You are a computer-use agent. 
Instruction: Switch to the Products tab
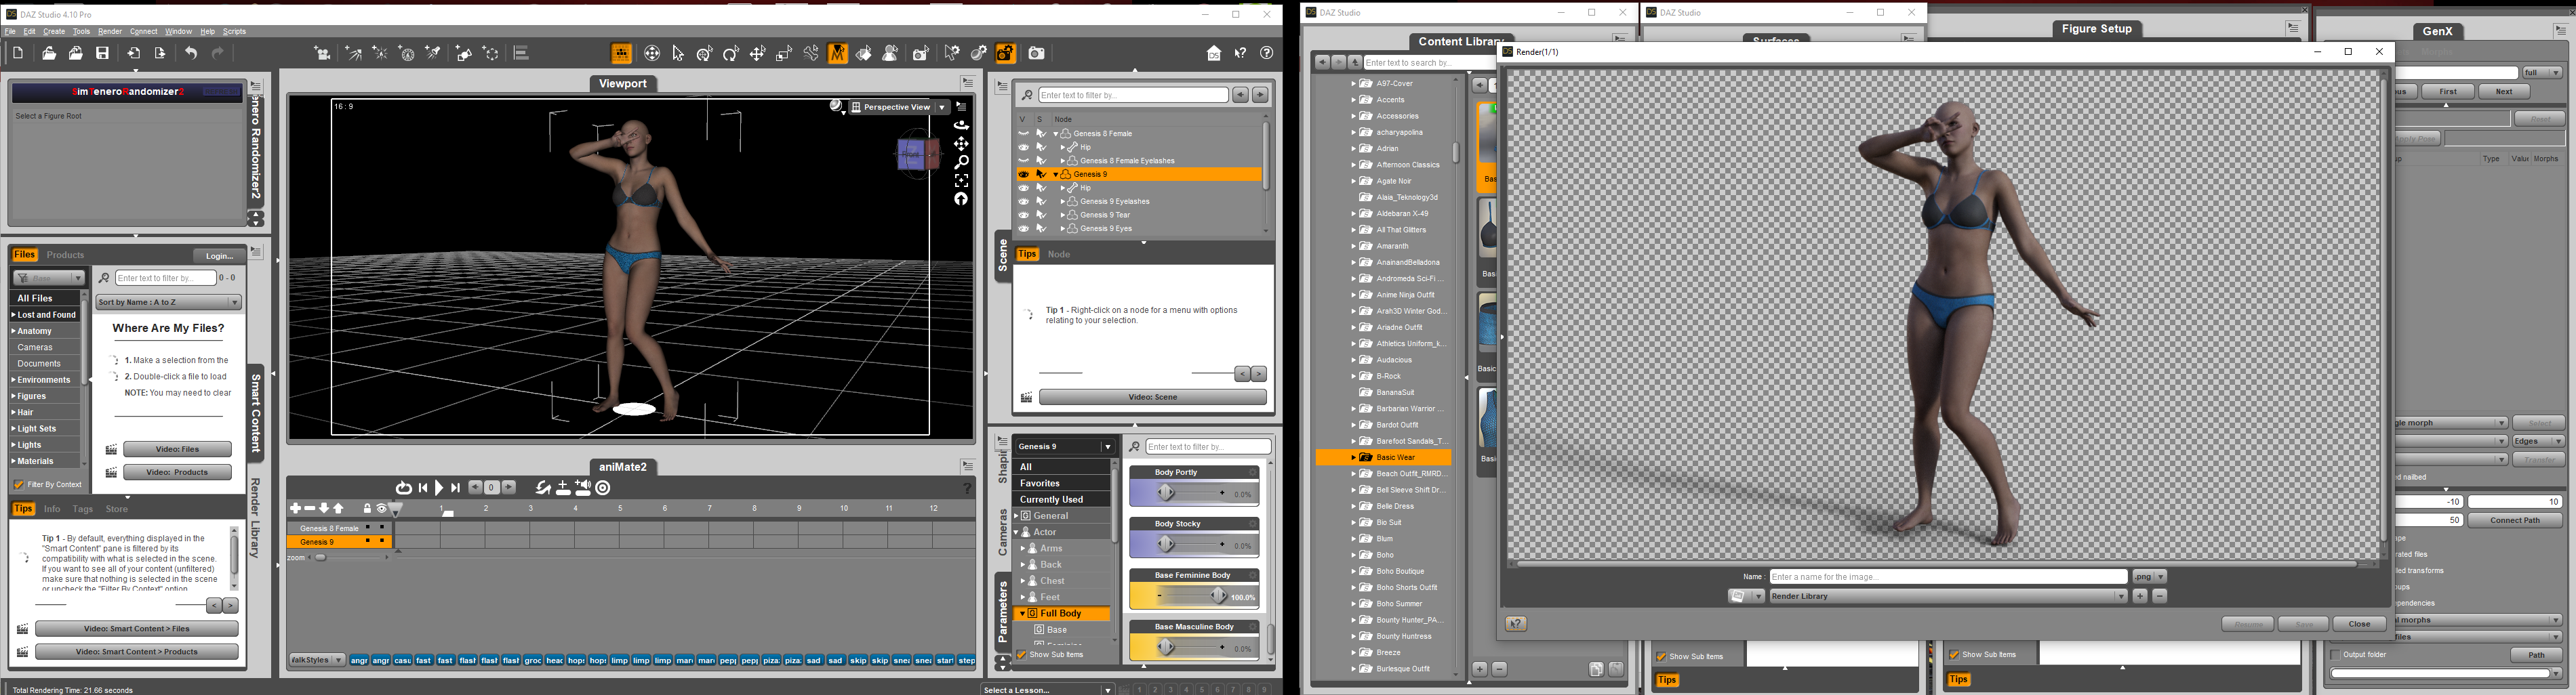coord(65,255)
